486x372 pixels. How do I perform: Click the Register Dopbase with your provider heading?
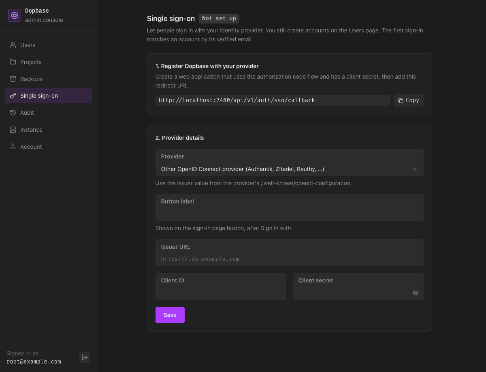coord(207,66)
